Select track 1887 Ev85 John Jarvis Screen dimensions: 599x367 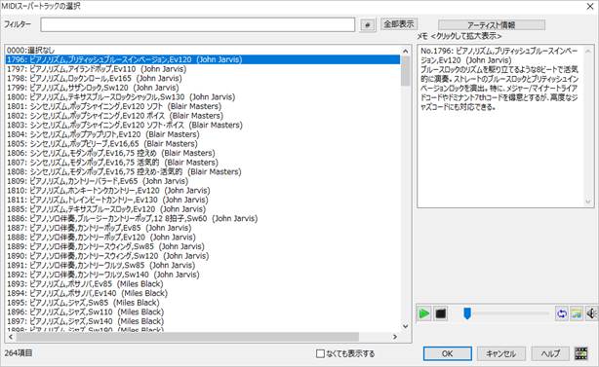click(203, 228)
